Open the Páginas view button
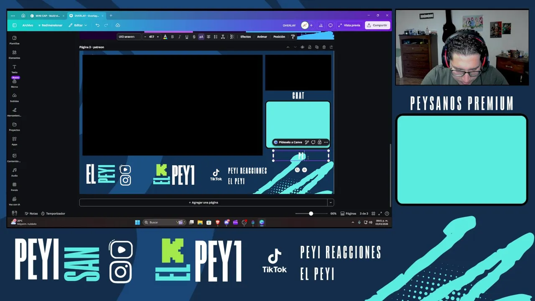535x301 pixels. point(348,214)
